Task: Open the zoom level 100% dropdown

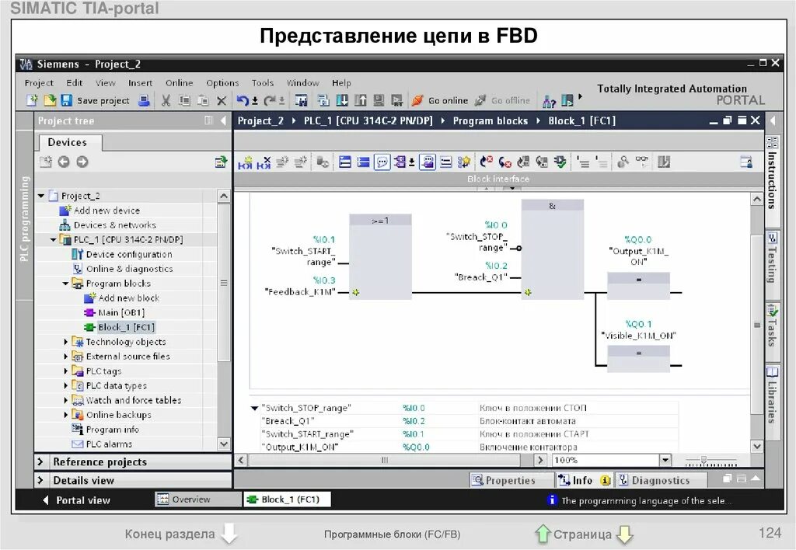Action: (x=665, y=460)
